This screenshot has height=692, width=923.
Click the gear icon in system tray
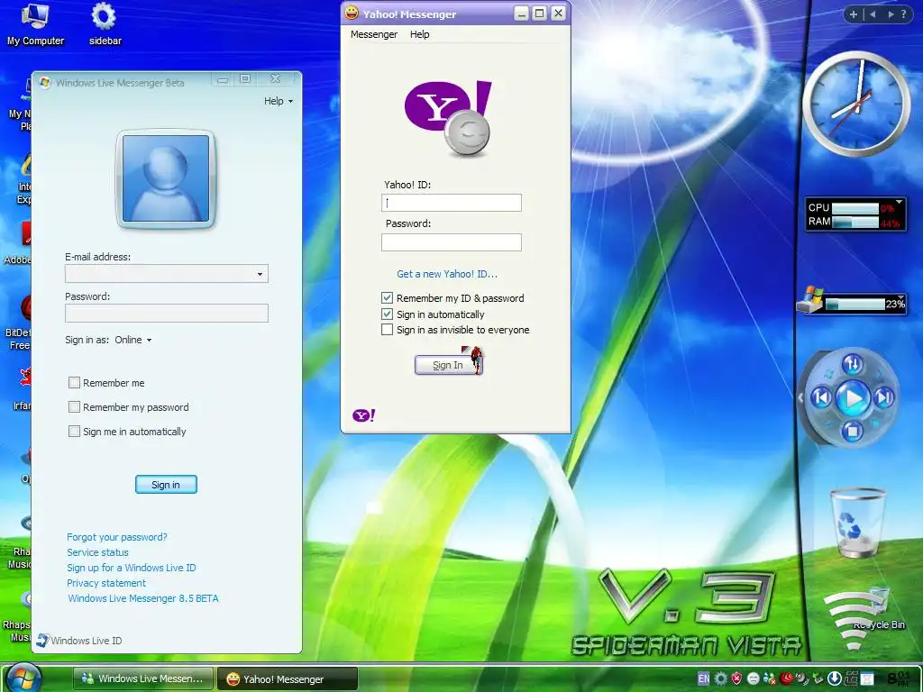click(x=720, y=678)
